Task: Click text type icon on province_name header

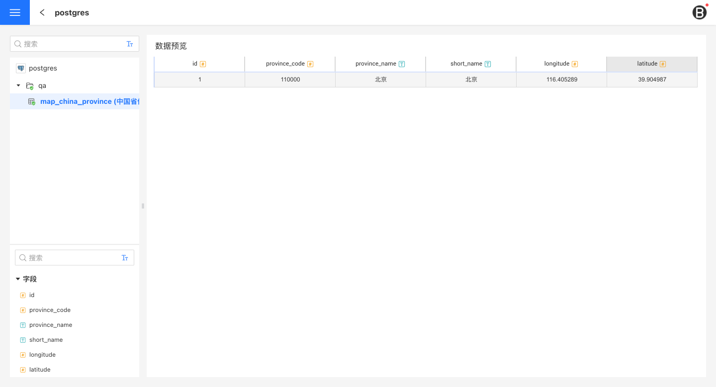Action: 402,64
